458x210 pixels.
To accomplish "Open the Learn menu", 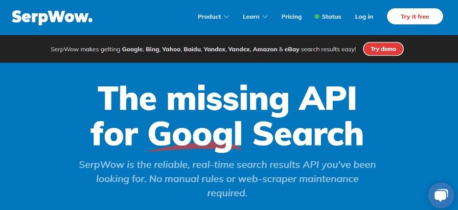I will coord(251,17).
